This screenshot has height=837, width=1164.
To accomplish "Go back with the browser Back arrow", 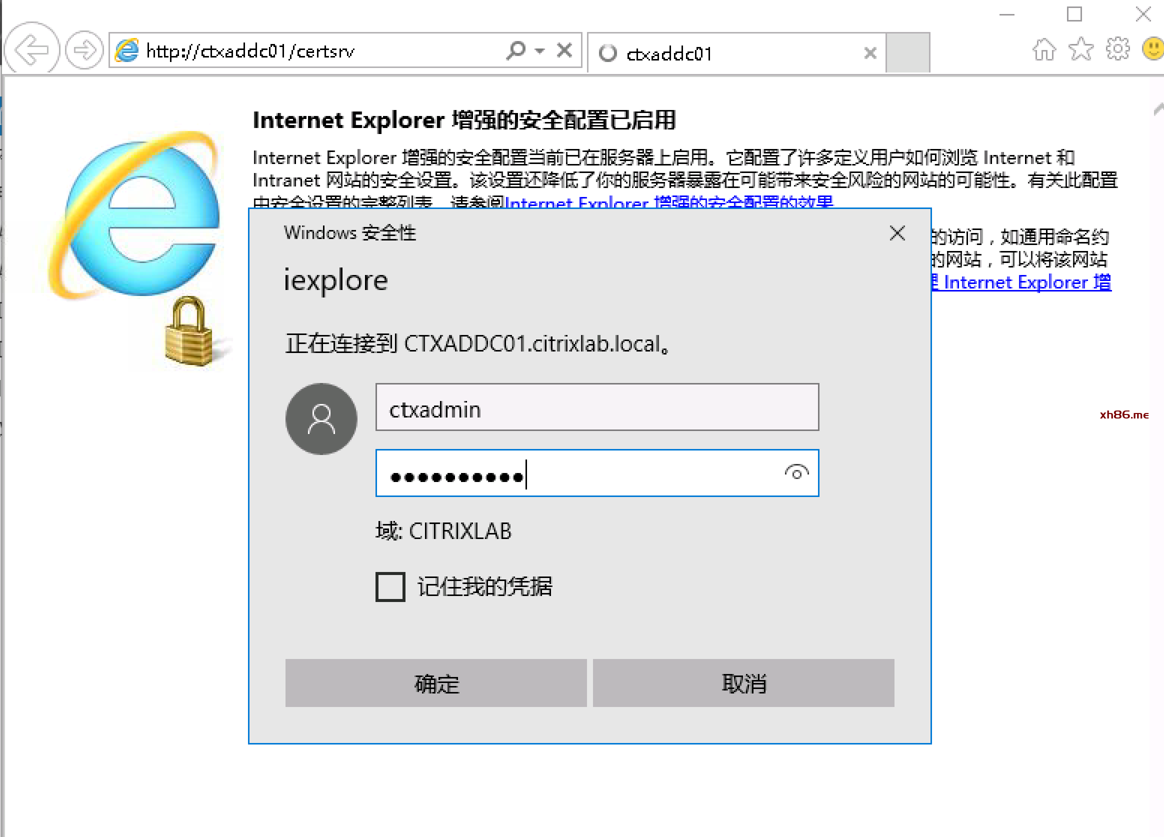I will pyautogui.click(x=32, y=49).
